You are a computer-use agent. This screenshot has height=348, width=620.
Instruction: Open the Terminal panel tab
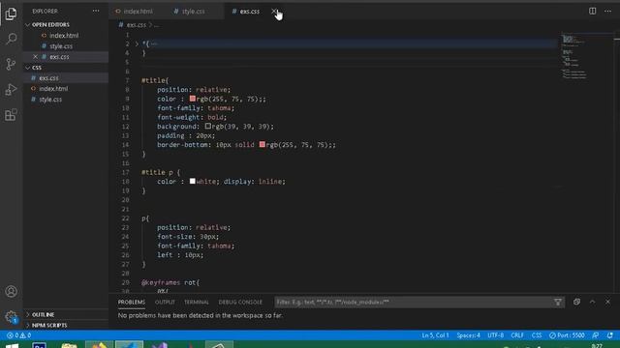(196, 302)
